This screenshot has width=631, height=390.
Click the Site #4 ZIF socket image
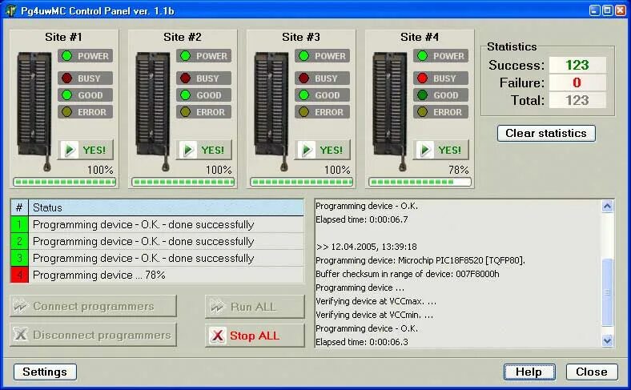[390, 111]
